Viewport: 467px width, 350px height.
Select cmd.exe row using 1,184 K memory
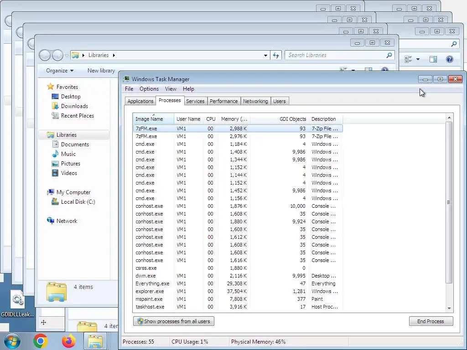[x=238, y=144]
